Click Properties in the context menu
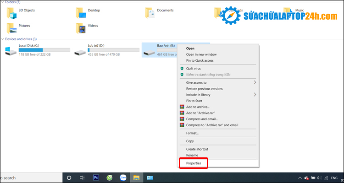 point(193,163)
